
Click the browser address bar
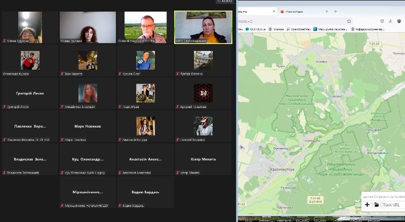294,21
